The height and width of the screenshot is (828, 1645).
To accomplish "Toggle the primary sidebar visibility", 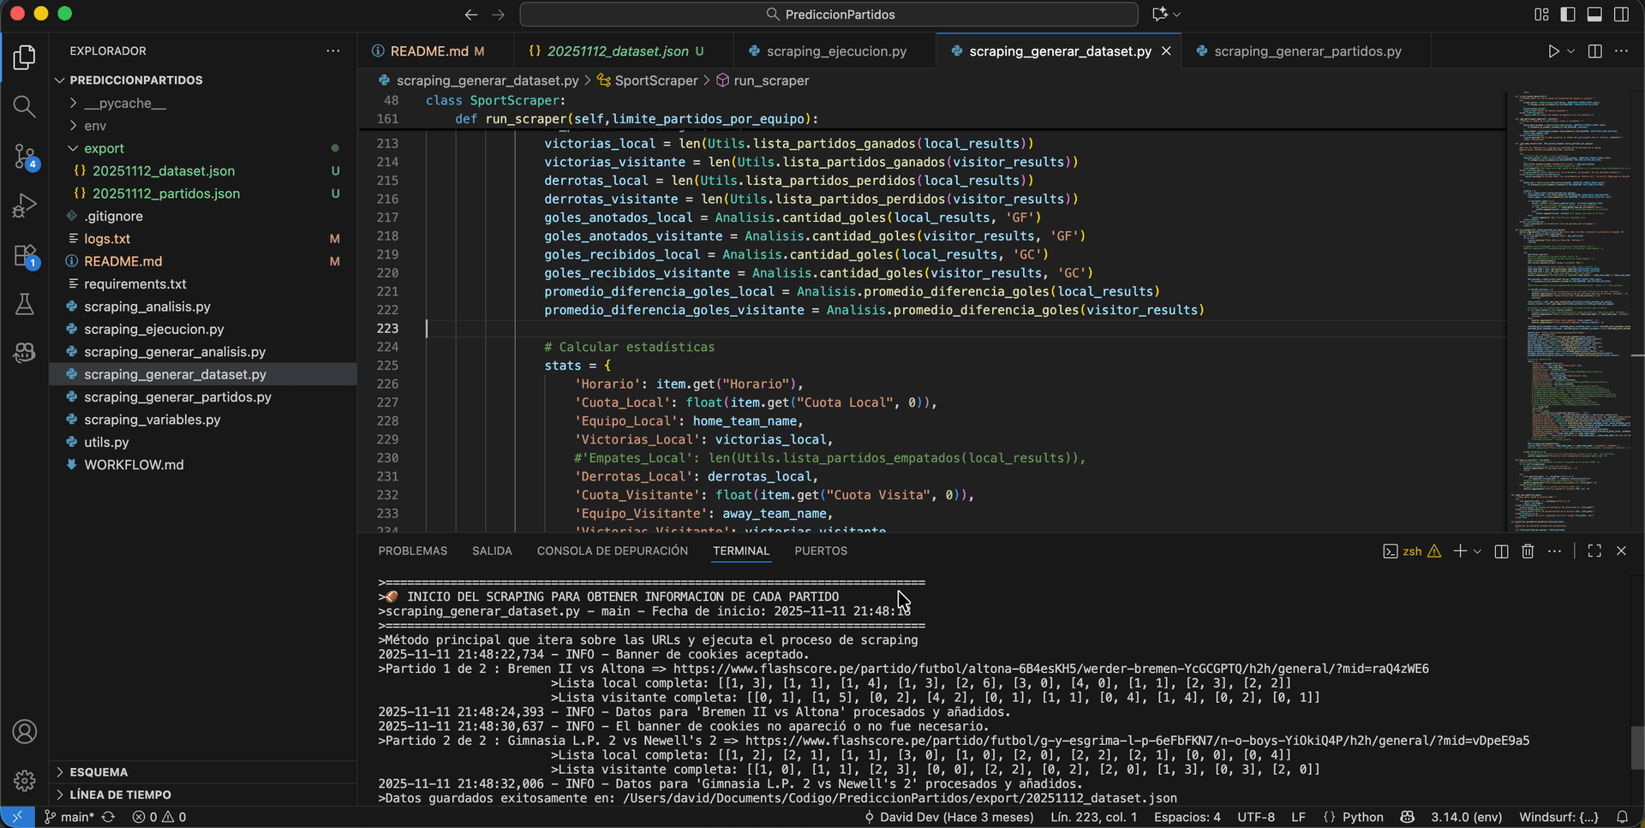I will pyautogui.click(x=1568, y=15).
